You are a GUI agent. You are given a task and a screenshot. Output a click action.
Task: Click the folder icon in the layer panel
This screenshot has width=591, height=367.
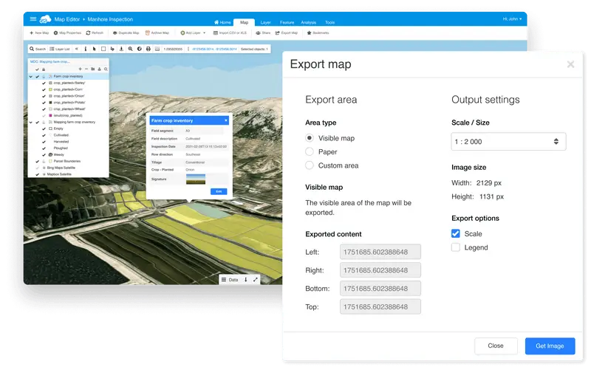pyautogui.click(x=93, y=69)
